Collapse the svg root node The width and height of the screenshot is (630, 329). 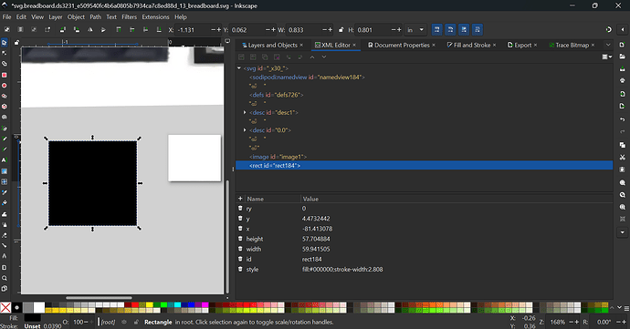(239, 68)
